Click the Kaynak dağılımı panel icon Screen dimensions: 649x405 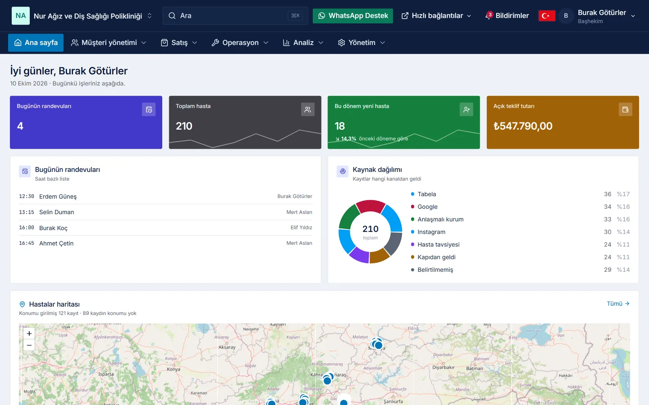(343, 171)
